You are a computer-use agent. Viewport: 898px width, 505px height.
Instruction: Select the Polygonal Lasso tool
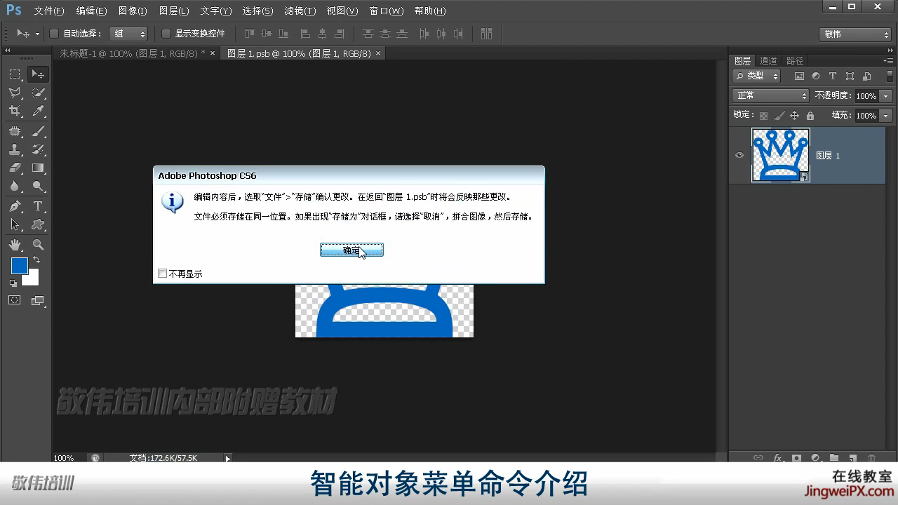point(15,93)
